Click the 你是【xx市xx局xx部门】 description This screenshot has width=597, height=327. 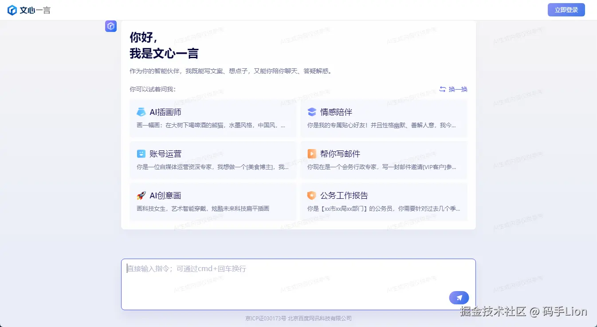[x=384, y=209]
